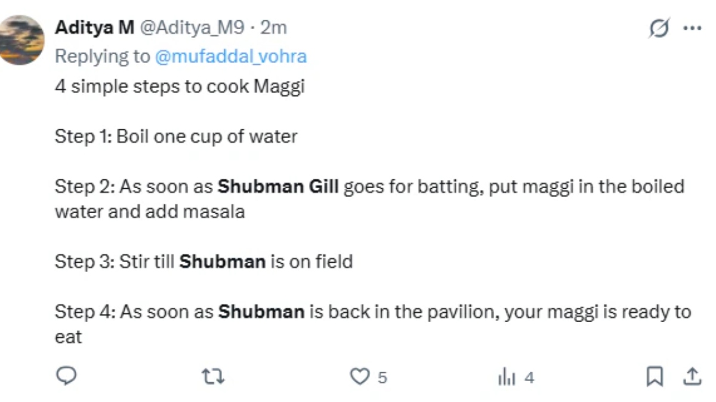Open tweet analytics via views icon
The width and height of the screenshot is (716, 402).
click(507, 377)
